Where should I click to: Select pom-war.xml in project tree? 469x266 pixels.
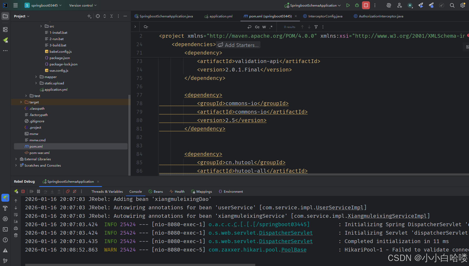[39, 153]
